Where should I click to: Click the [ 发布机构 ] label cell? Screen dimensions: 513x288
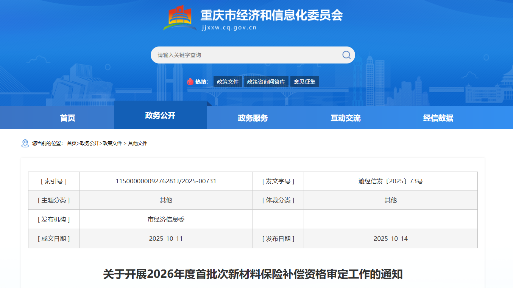(x=54, y=219)
